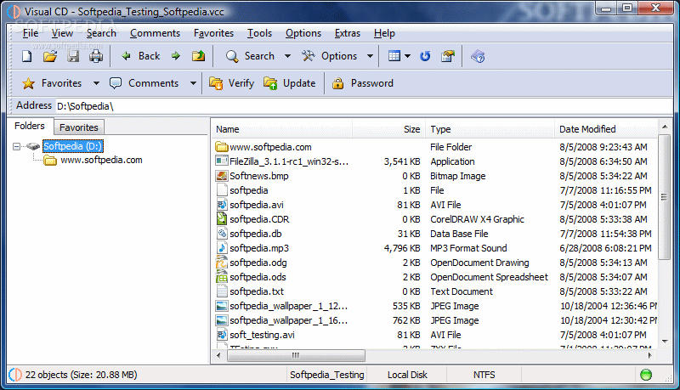Expand the Search dropdown arrow

[x=287, y=56]
